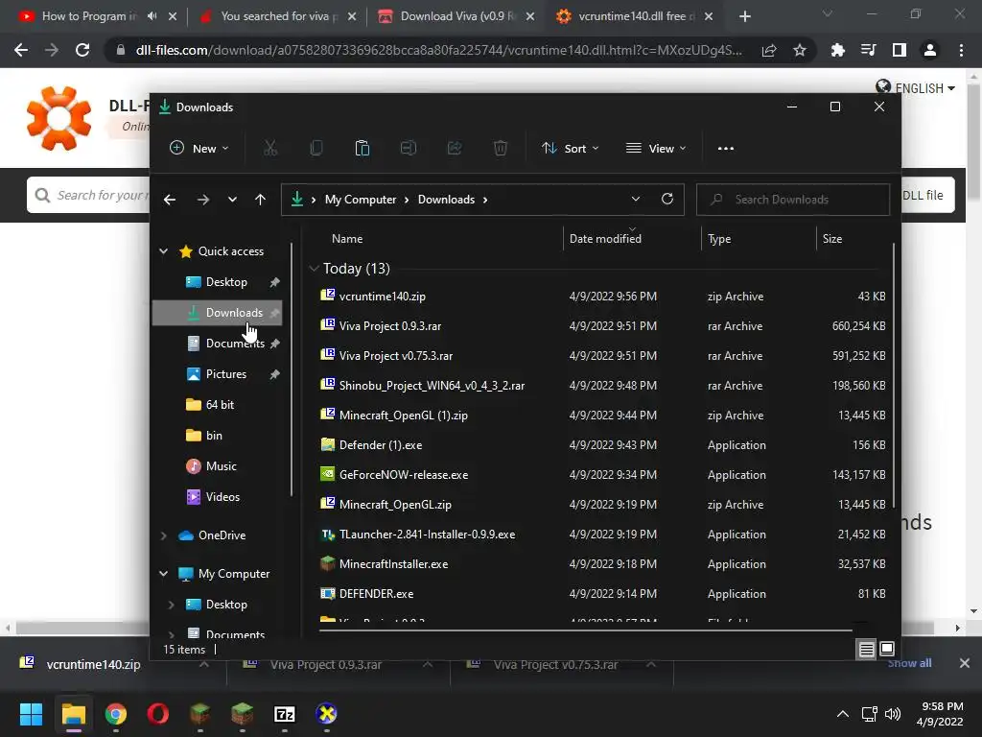This screenshot has height=737, width=982.
Task: Go up one folder level
Action: pyautogui.click(x=261, y=200)
